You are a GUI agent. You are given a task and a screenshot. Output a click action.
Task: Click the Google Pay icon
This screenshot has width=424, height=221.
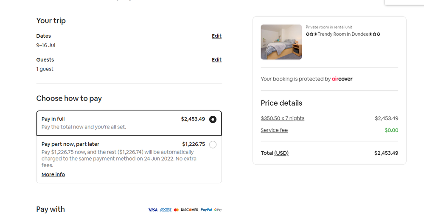click(218, 210)
